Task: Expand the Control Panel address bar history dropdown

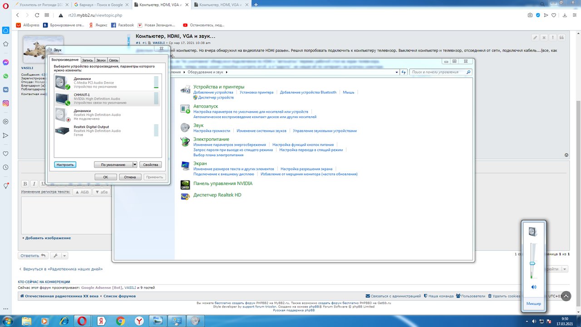Action: [397, 72]
